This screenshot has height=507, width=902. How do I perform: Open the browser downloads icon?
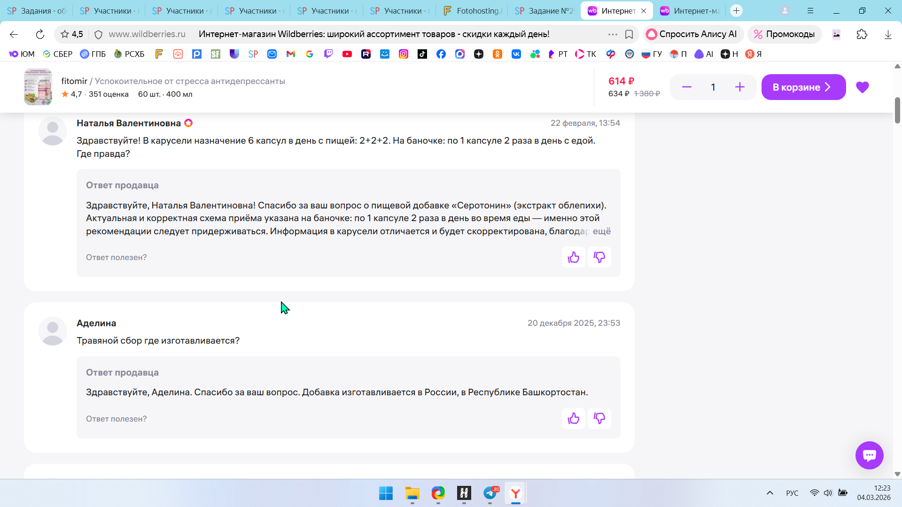tap(887, 34)
